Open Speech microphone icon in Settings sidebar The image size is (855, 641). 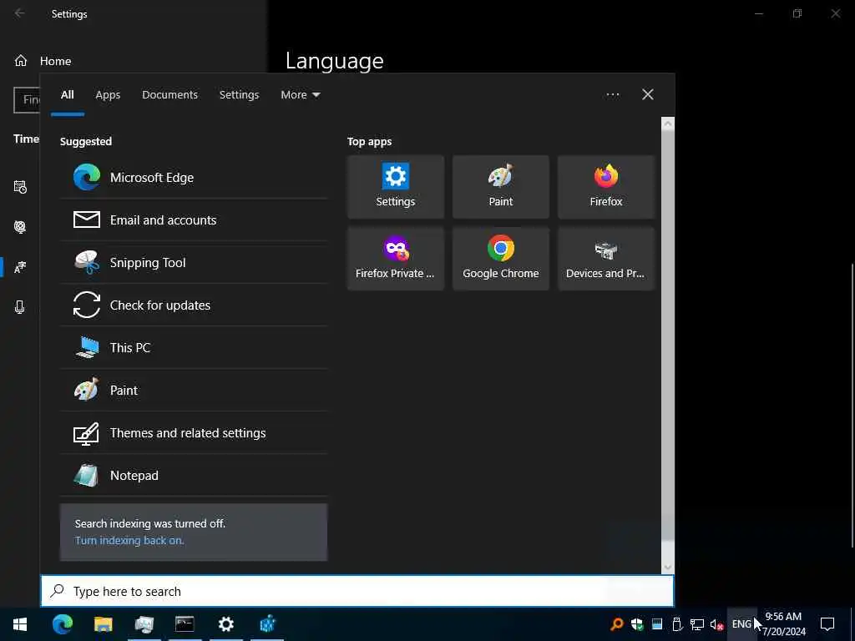[20, 307]
